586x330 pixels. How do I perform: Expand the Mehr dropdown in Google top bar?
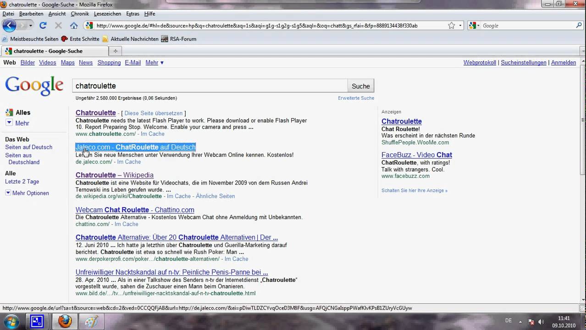(x=155, y=62)
